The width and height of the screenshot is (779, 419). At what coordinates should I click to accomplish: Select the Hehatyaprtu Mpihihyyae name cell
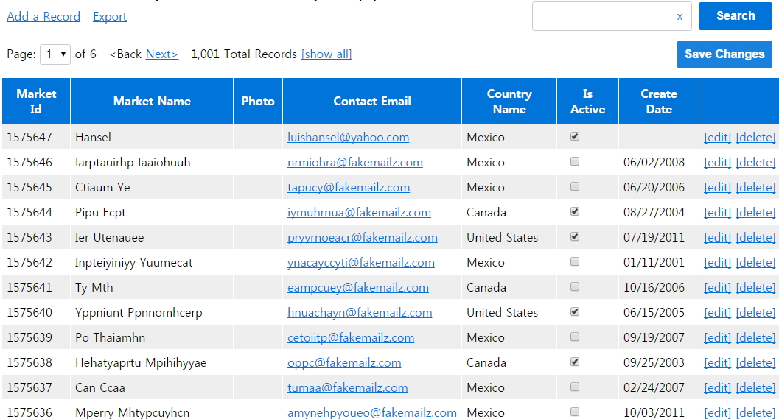[x=152, y=362]
